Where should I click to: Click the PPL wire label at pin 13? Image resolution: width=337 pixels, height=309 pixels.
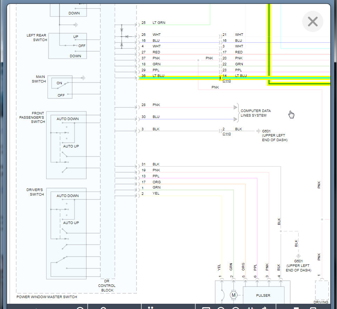pos(156,176)
